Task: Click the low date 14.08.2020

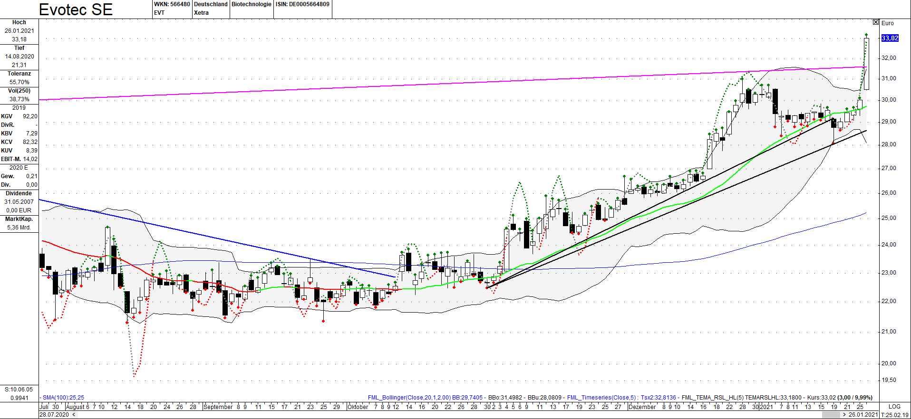Action: point(19,57)
